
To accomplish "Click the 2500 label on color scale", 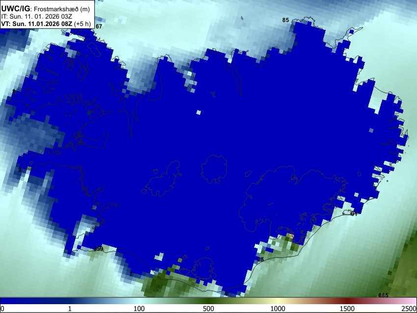I will click(x=409, y=309).
